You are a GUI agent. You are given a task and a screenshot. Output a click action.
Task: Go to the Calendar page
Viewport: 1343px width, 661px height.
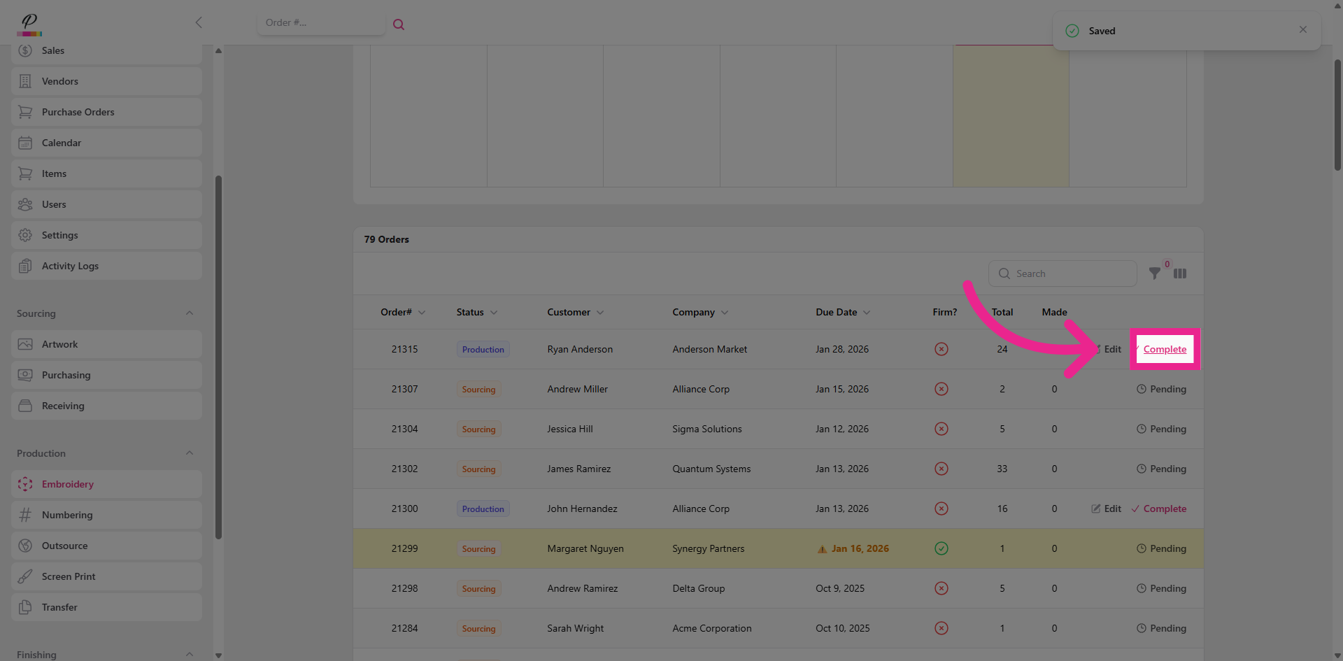[x=62, y=143]
